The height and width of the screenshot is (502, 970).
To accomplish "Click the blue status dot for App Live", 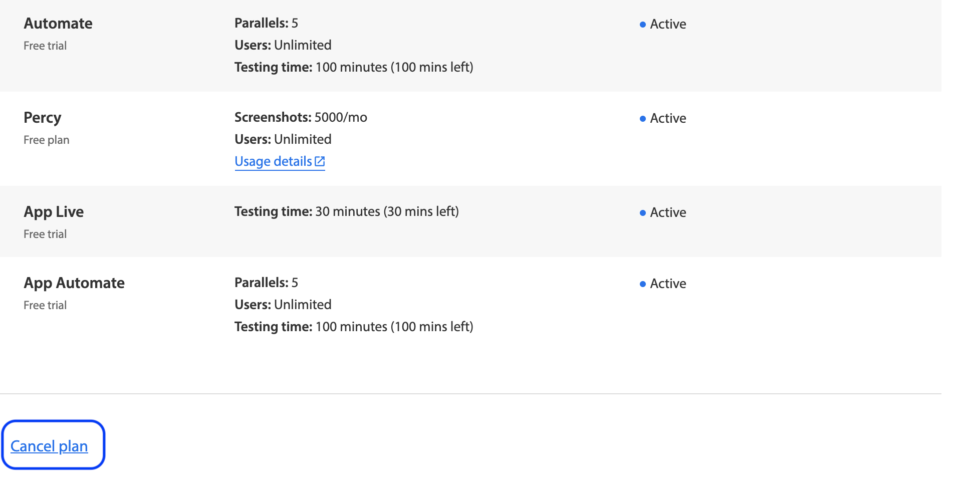I will [x=642, y=213].
